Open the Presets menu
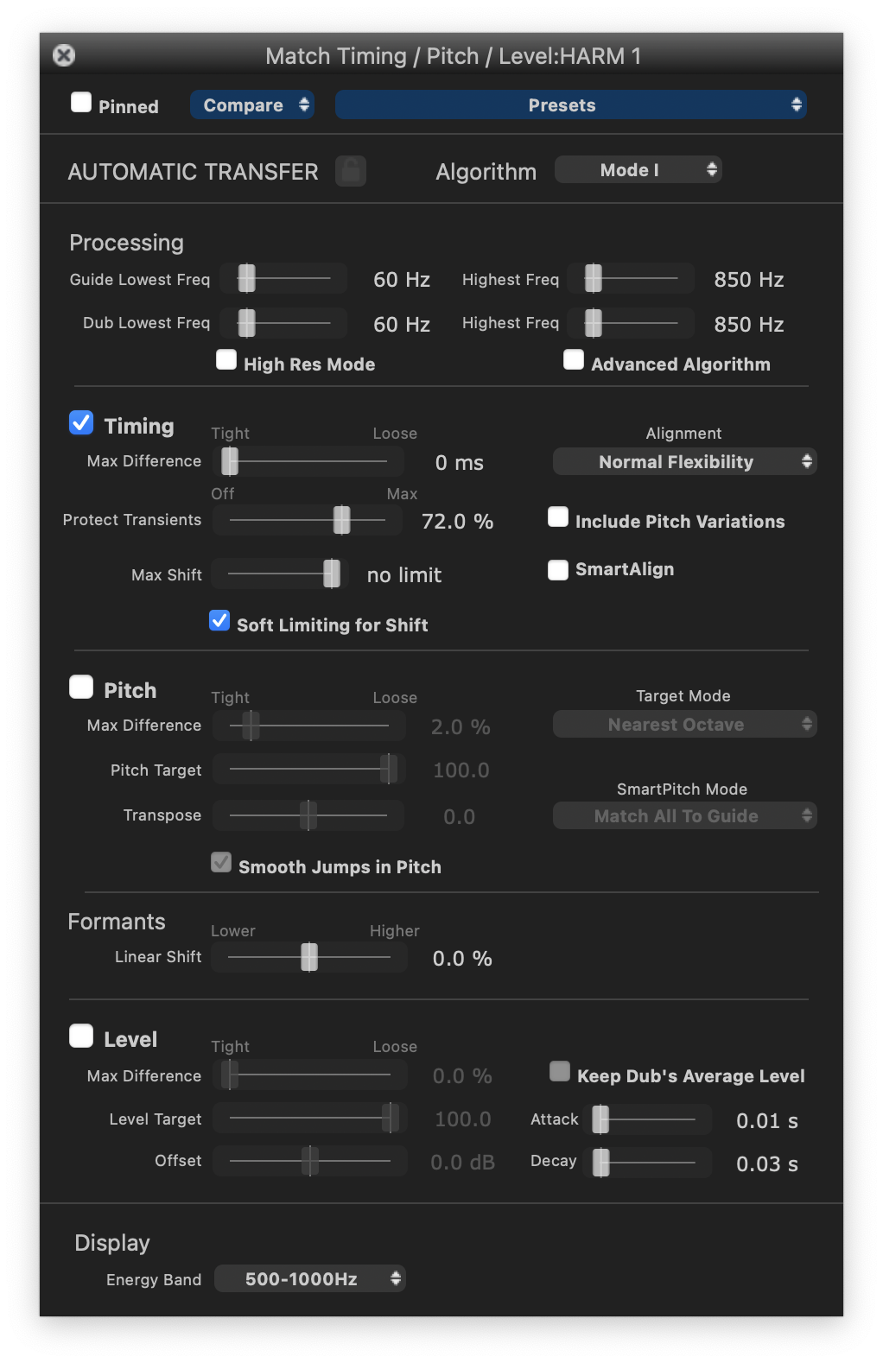Image resolution: width=883 pixels, height=1363 pixels. pyautogui.click(x=570, y=105)
